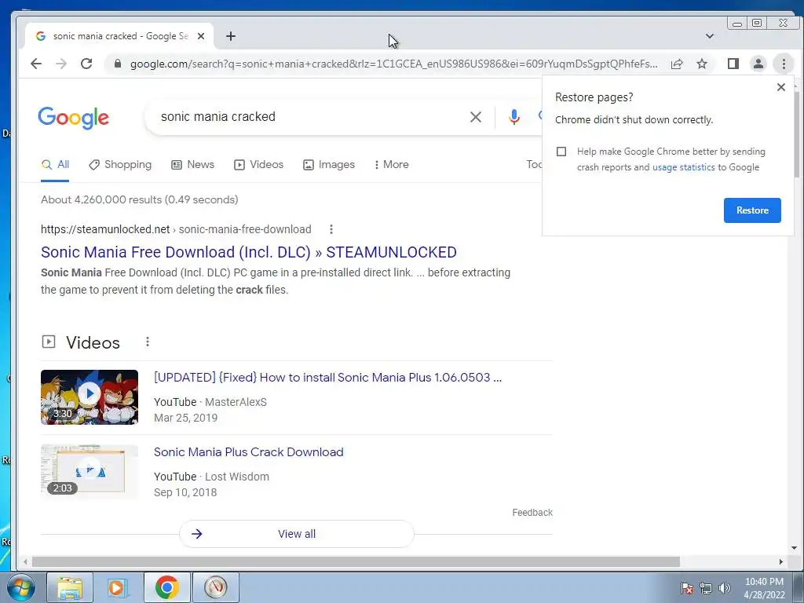Viewport: 804px width, 603px height.
Task: Open Windows Explorer from the taskbar
Action: pos(70,587)
